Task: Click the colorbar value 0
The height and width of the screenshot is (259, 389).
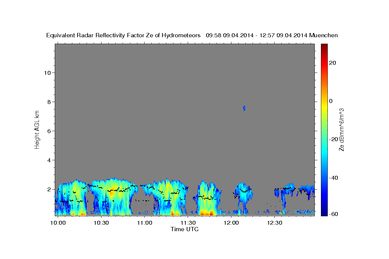Action: tap(331, 101)
